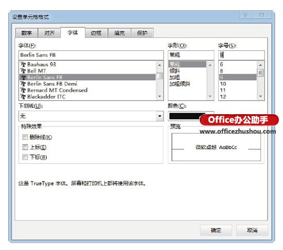Select the 字体 tab
The height and width of the screenshot is (250, 283).
coord(73,32)
